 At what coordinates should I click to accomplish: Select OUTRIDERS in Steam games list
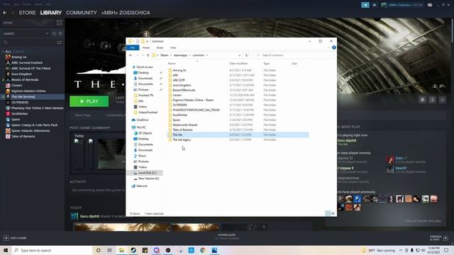pos(20,102)
